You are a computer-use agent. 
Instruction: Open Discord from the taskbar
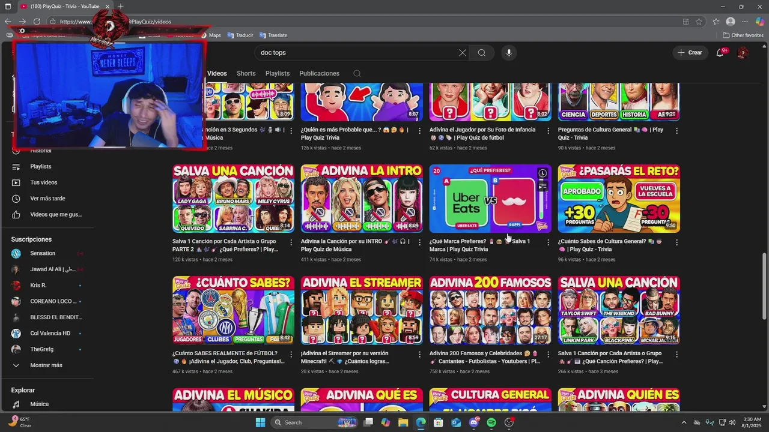[x=473, y=422]
